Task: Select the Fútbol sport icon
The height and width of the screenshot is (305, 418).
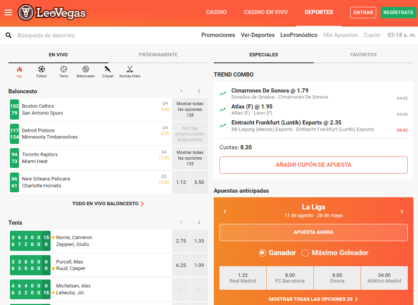Action: pyautogui.click(x=41, y=72)
